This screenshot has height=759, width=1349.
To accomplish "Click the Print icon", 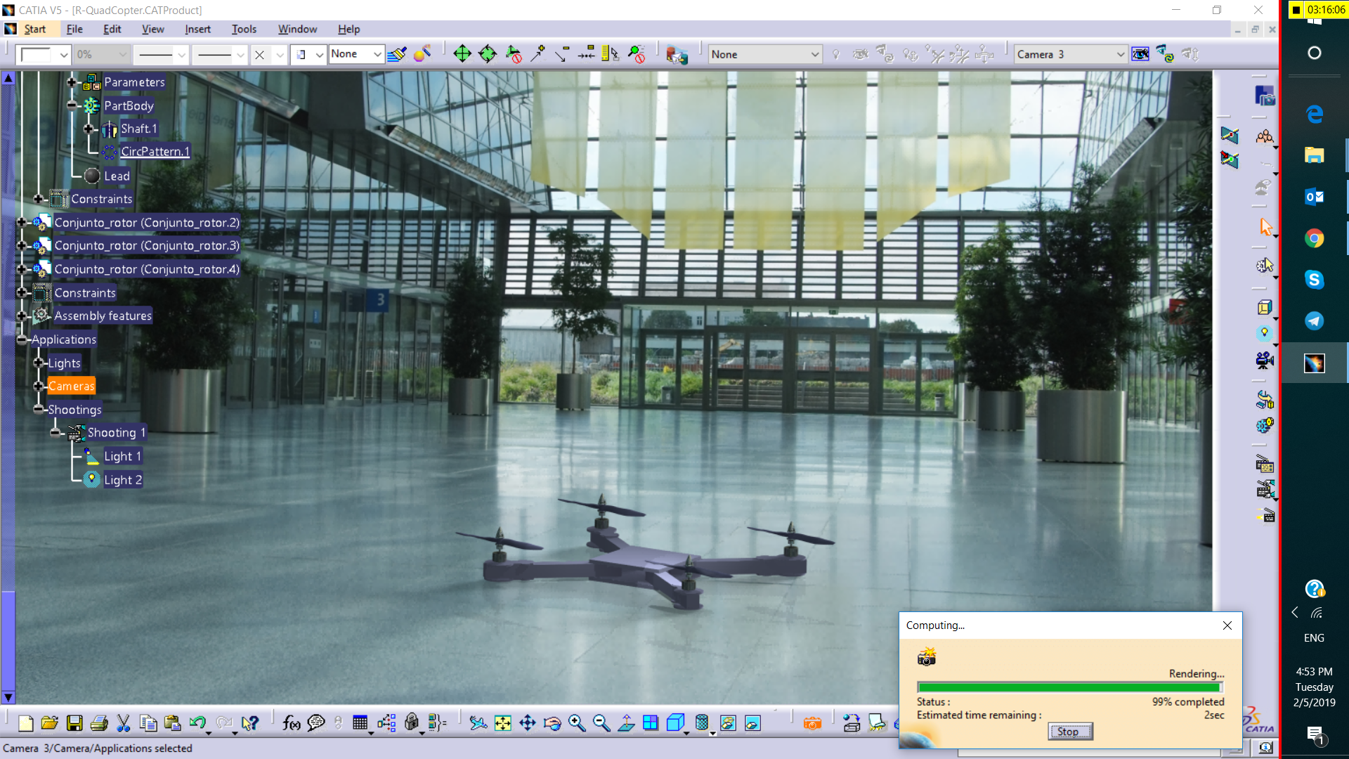I will [99, 723].
